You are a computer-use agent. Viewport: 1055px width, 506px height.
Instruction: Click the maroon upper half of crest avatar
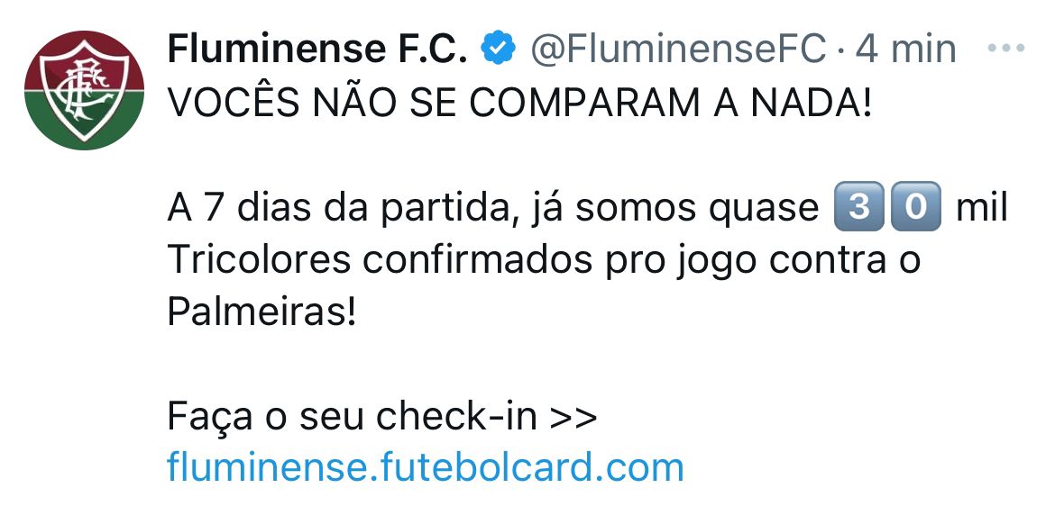pyautogui.click(x=84, y=60)
